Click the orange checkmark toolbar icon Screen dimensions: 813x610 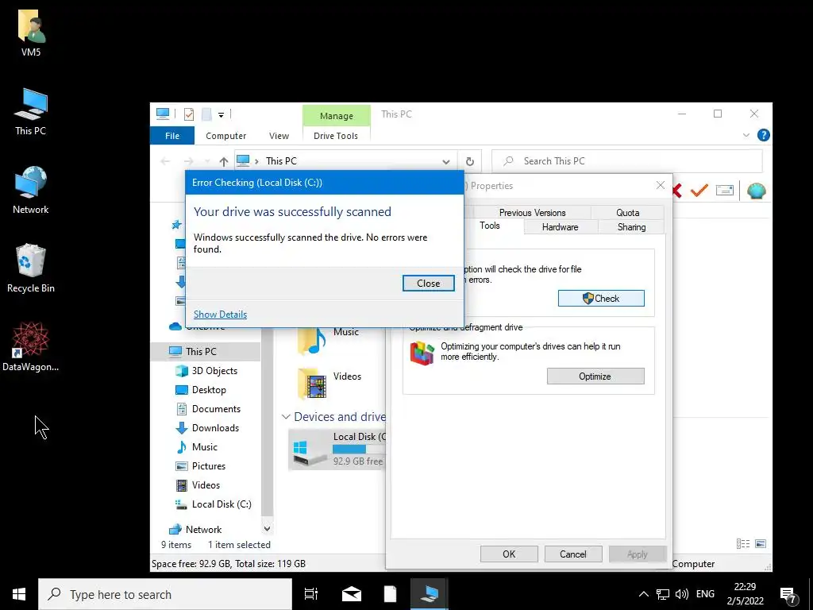(x=699, y=191)
